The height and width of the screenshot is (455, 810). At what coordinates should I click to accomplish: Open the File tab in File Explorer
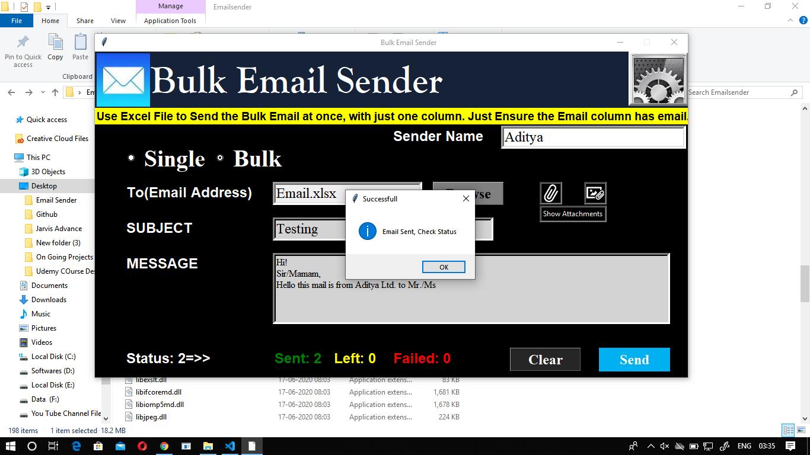click(17, 20)
